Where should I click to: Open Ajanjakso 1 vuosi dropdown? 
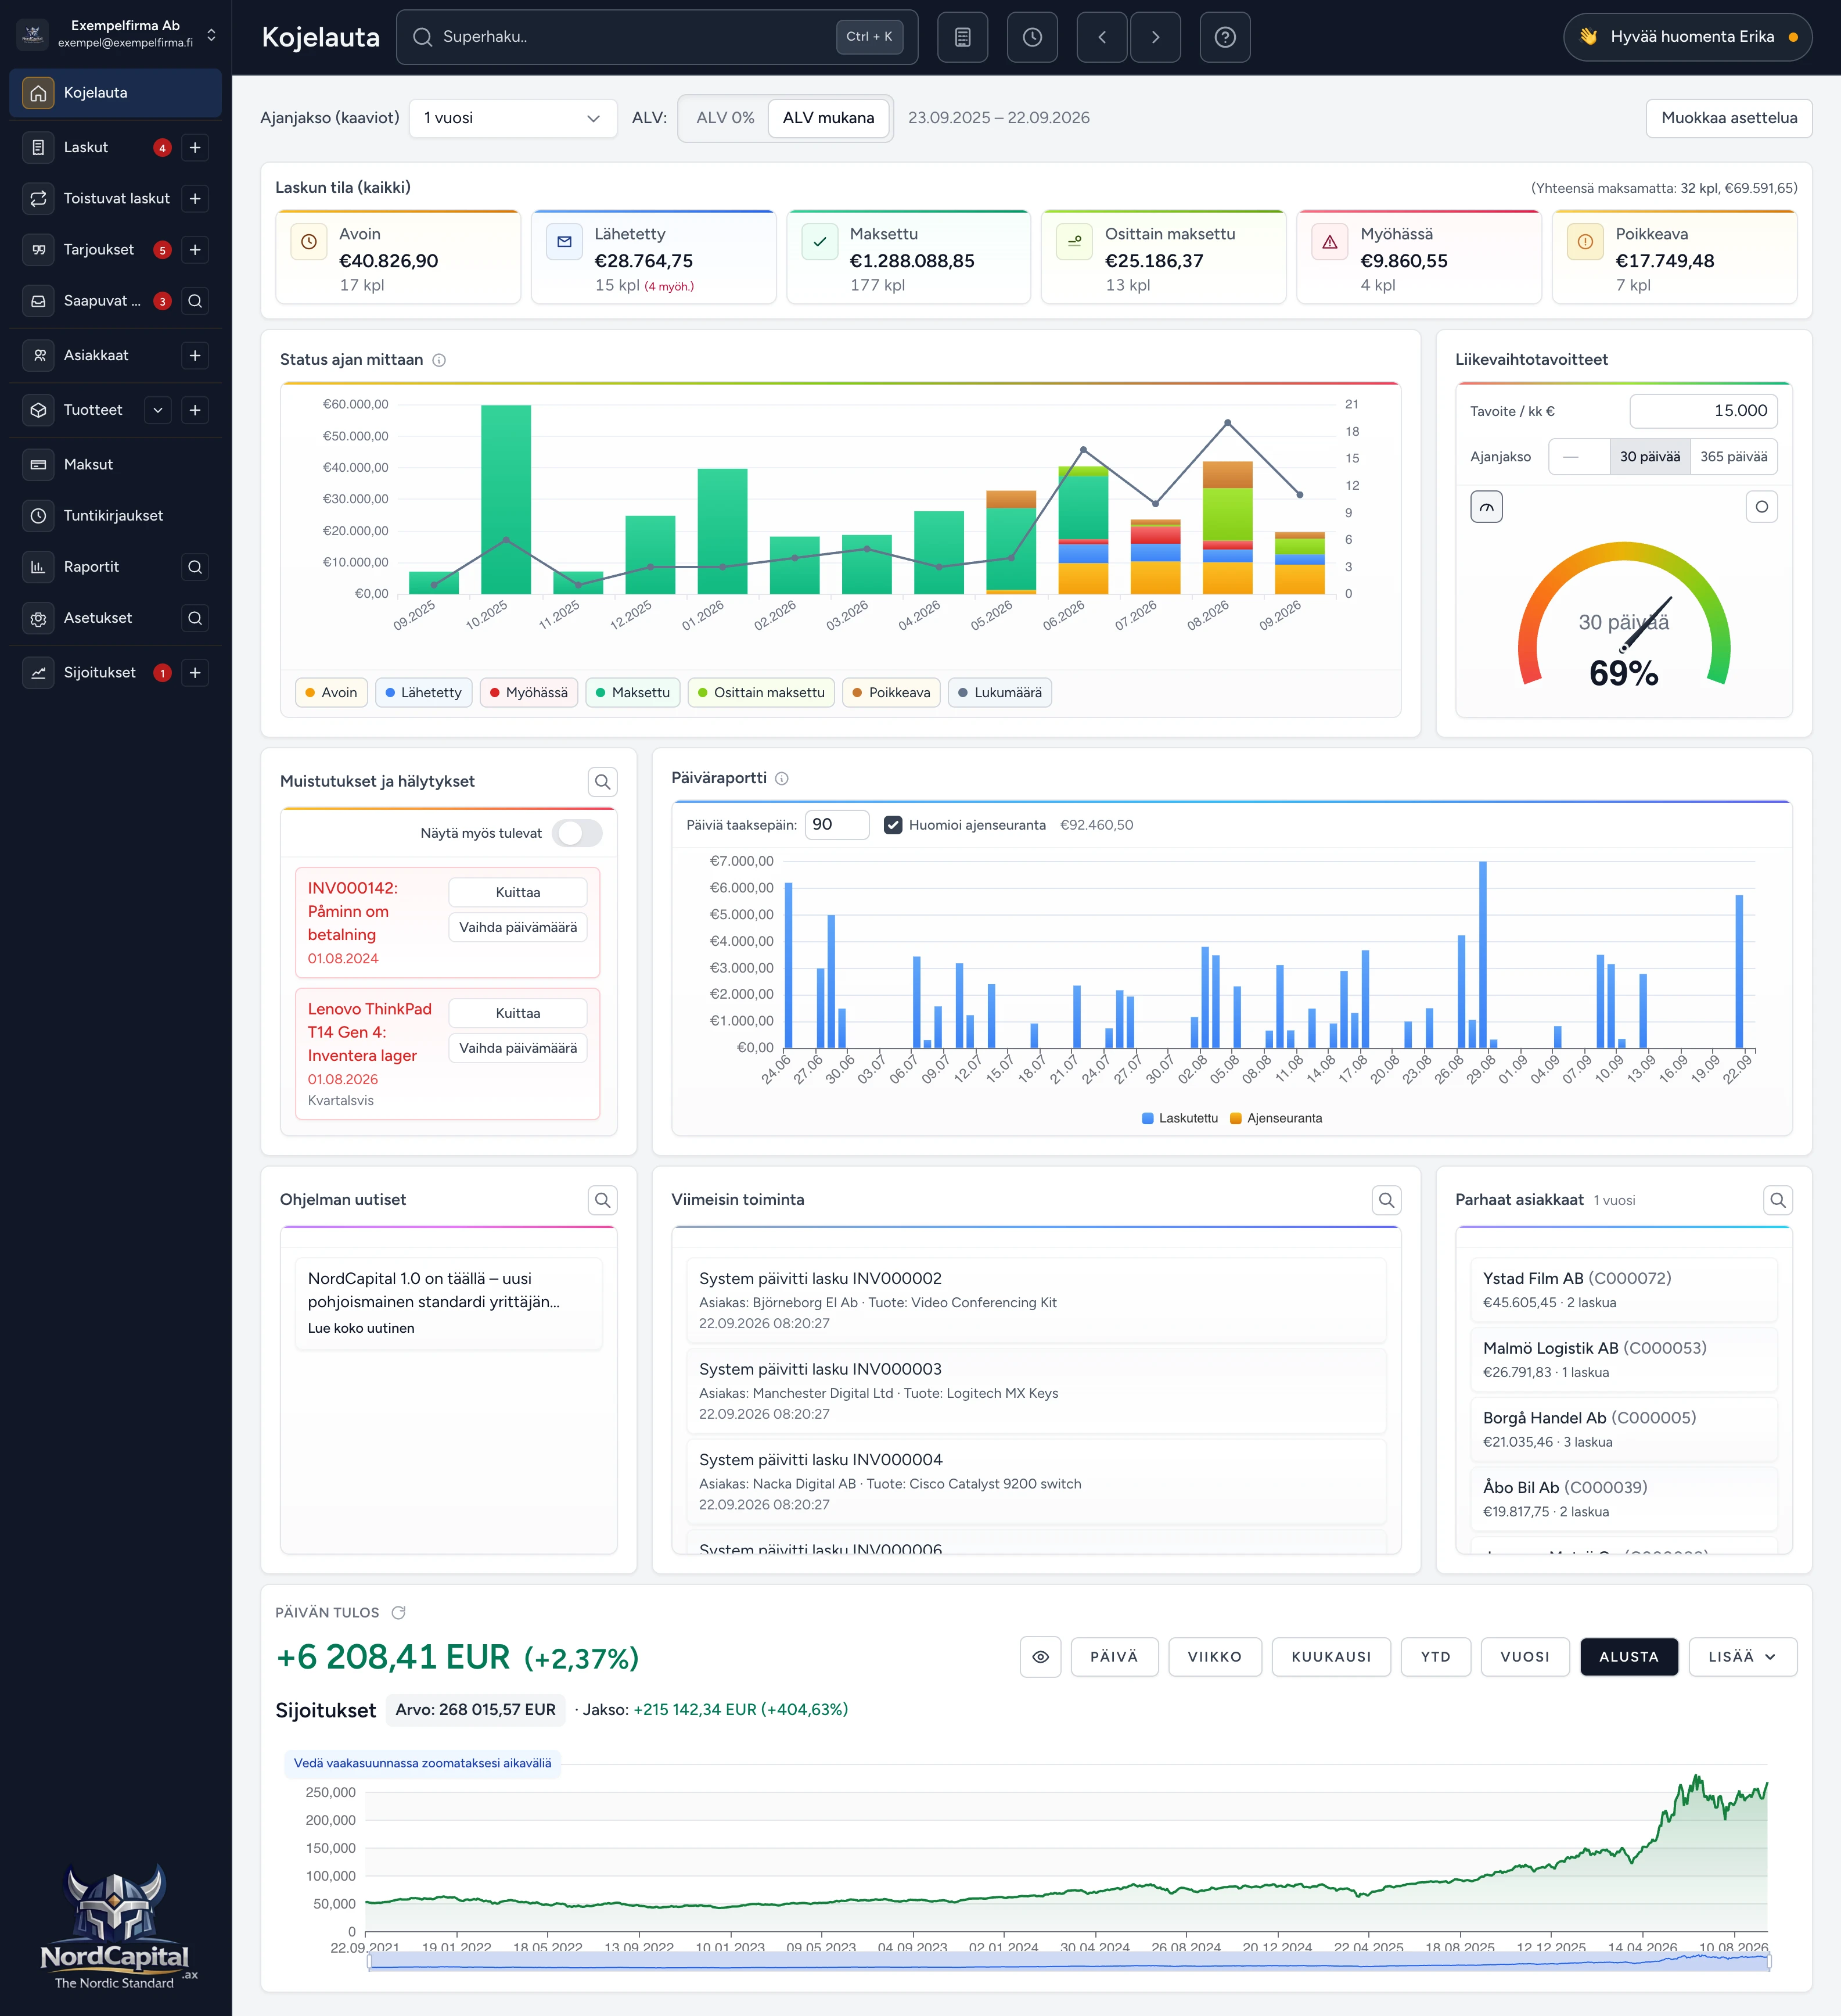click(x=513, y=118)
